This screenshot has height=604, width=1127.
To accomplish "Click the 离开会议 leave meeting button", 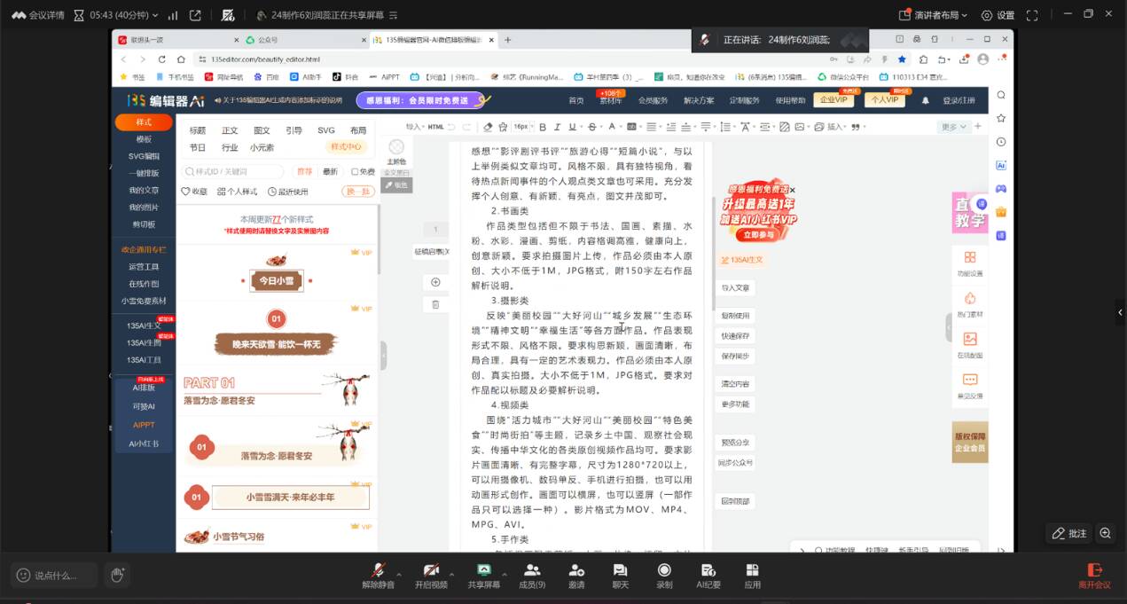I will pyautogui.click(x=1093, y=575).
